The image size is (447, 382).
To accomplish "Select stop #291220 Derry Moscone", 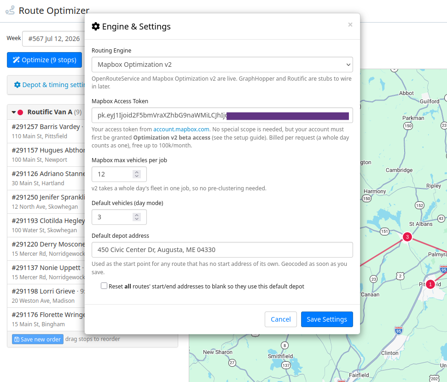I will pos(46,249).
